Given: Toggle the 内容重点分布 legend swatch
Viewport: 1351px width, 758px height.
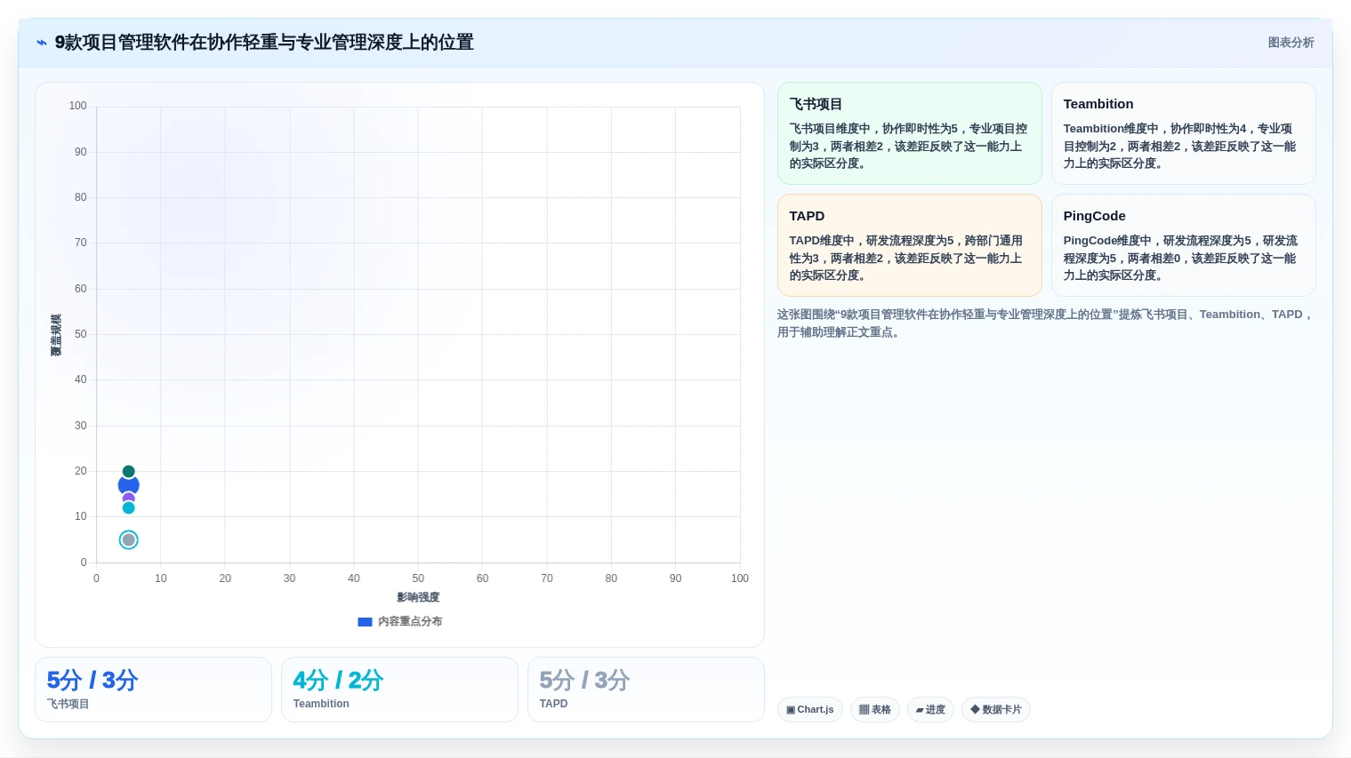Looking at the screenshot, I should (365, 622).
